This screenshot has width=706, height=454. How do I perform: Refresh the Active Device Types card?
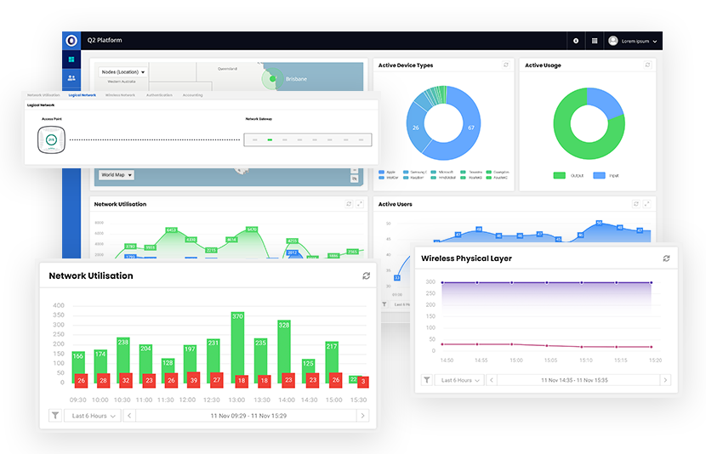[x=505, y=65]
